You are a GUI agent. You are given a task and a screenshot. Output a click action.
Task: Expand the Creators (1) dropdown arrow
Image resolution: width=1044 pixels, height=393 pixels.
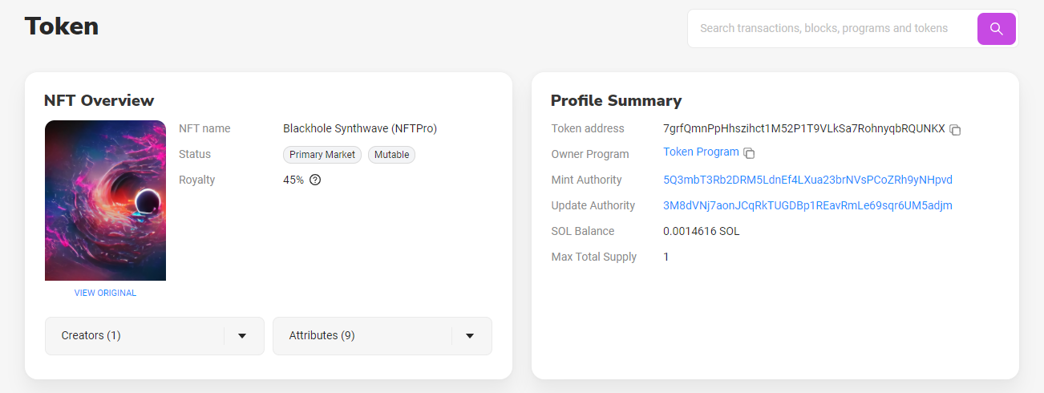coord(242,336)
